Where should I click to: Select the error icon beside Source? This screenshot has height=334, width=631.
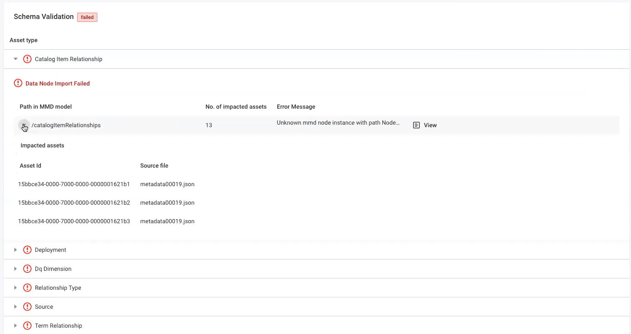point(27,307)
